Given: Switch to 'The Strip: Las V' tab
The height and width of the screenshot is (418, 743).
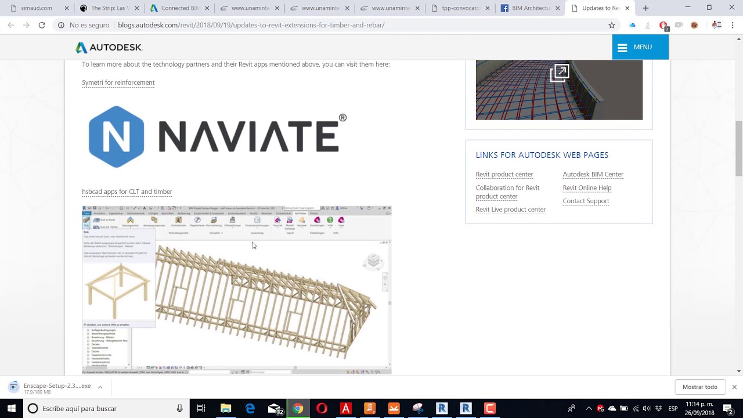Looking at the screenshot, I should [110, 8].
